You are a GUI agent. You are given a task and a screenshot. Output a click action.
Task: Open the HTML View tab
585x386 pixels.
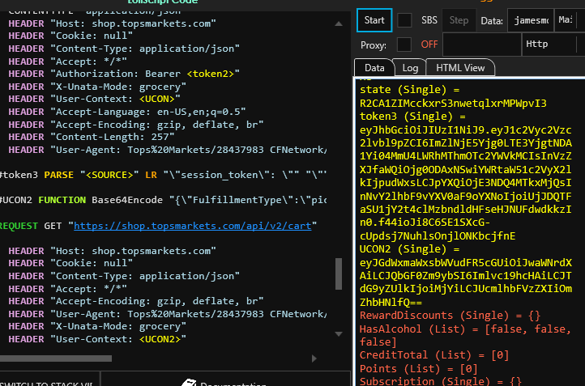[x=460, y=68]
